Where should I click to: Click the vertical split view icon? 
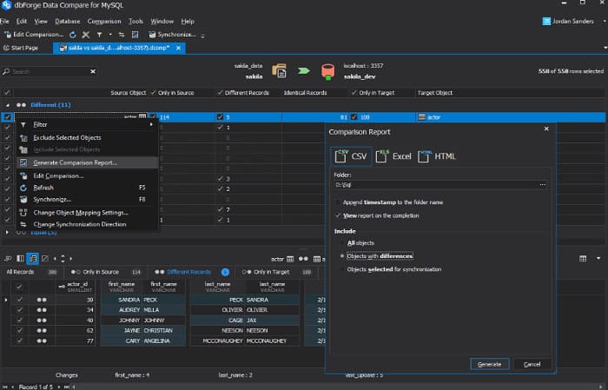click(20, 259)
